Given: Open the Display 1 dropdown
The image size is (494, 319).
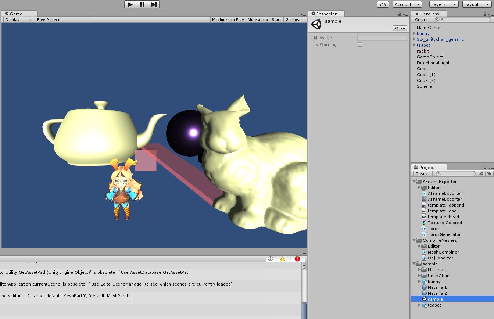Looking at the screenshot, I should point(18,19).
